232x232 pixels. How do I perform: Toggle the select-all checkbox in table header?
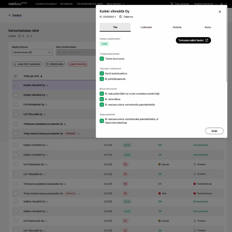[x=16, y=76]
